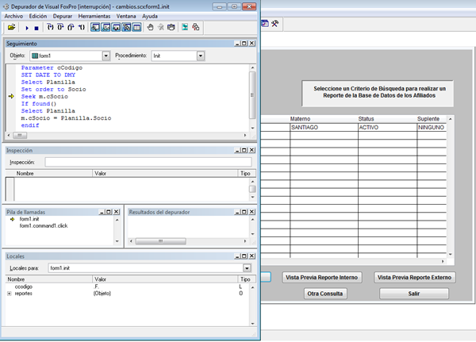Toggle the Output window toolbar button
Image resolution: width=476 pixels, height=342 pixels.
click(x=136, y=27)
